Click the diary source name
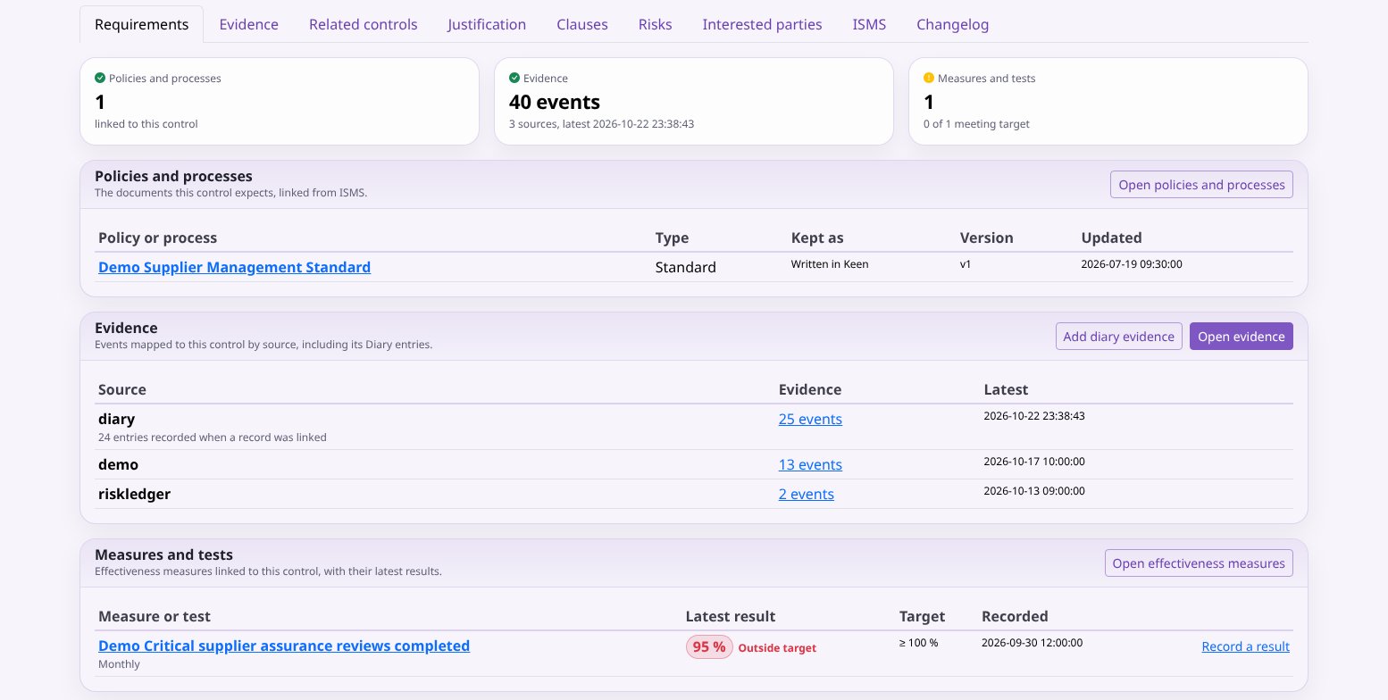1388x700 pixels. point(116,419)
